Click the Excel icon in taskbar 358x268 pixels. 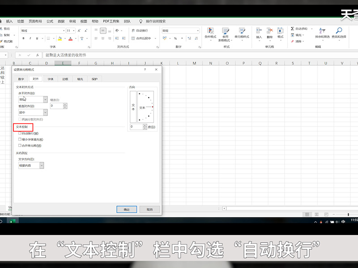coord(13,221)
